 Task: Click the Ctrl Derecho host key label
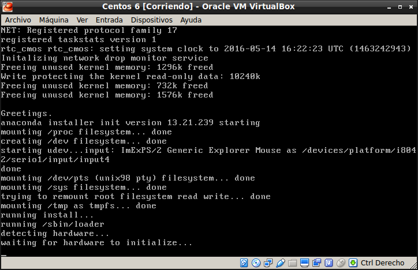382,263
